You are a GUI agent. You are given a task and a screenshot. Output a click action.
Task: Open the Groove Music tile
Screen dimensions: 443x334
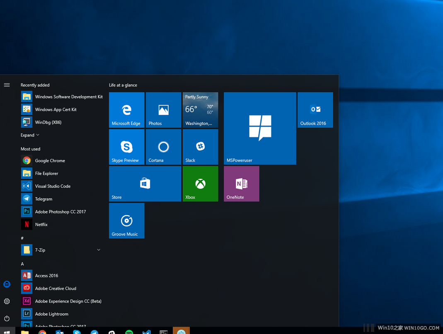pos(126,220)
